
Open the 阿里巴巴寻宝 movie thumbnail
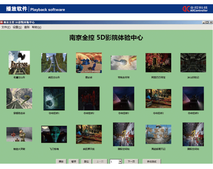pyautogui.click(x=158, y=63)
